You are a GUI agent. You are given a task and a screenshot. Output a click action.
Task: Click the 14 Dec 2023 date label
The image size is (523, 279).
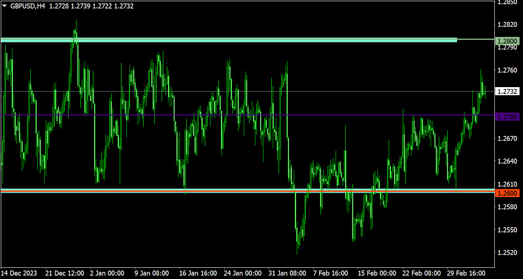(19, 273)
